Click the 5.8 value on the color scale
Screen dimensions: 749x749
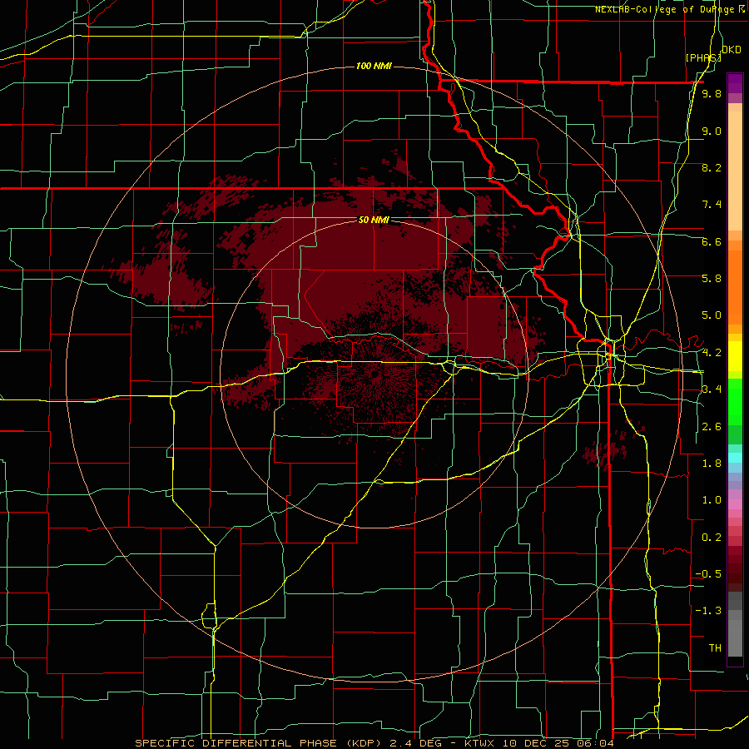click(712, 279)
